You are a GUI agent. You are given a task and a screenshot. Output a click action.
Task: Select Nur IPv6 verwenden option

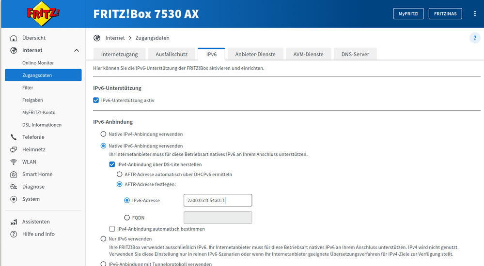[x=103, y=239]
